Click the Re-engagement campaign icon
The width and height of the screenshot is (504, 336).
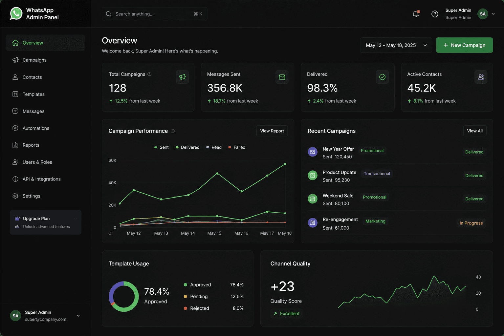click(313, 223)
